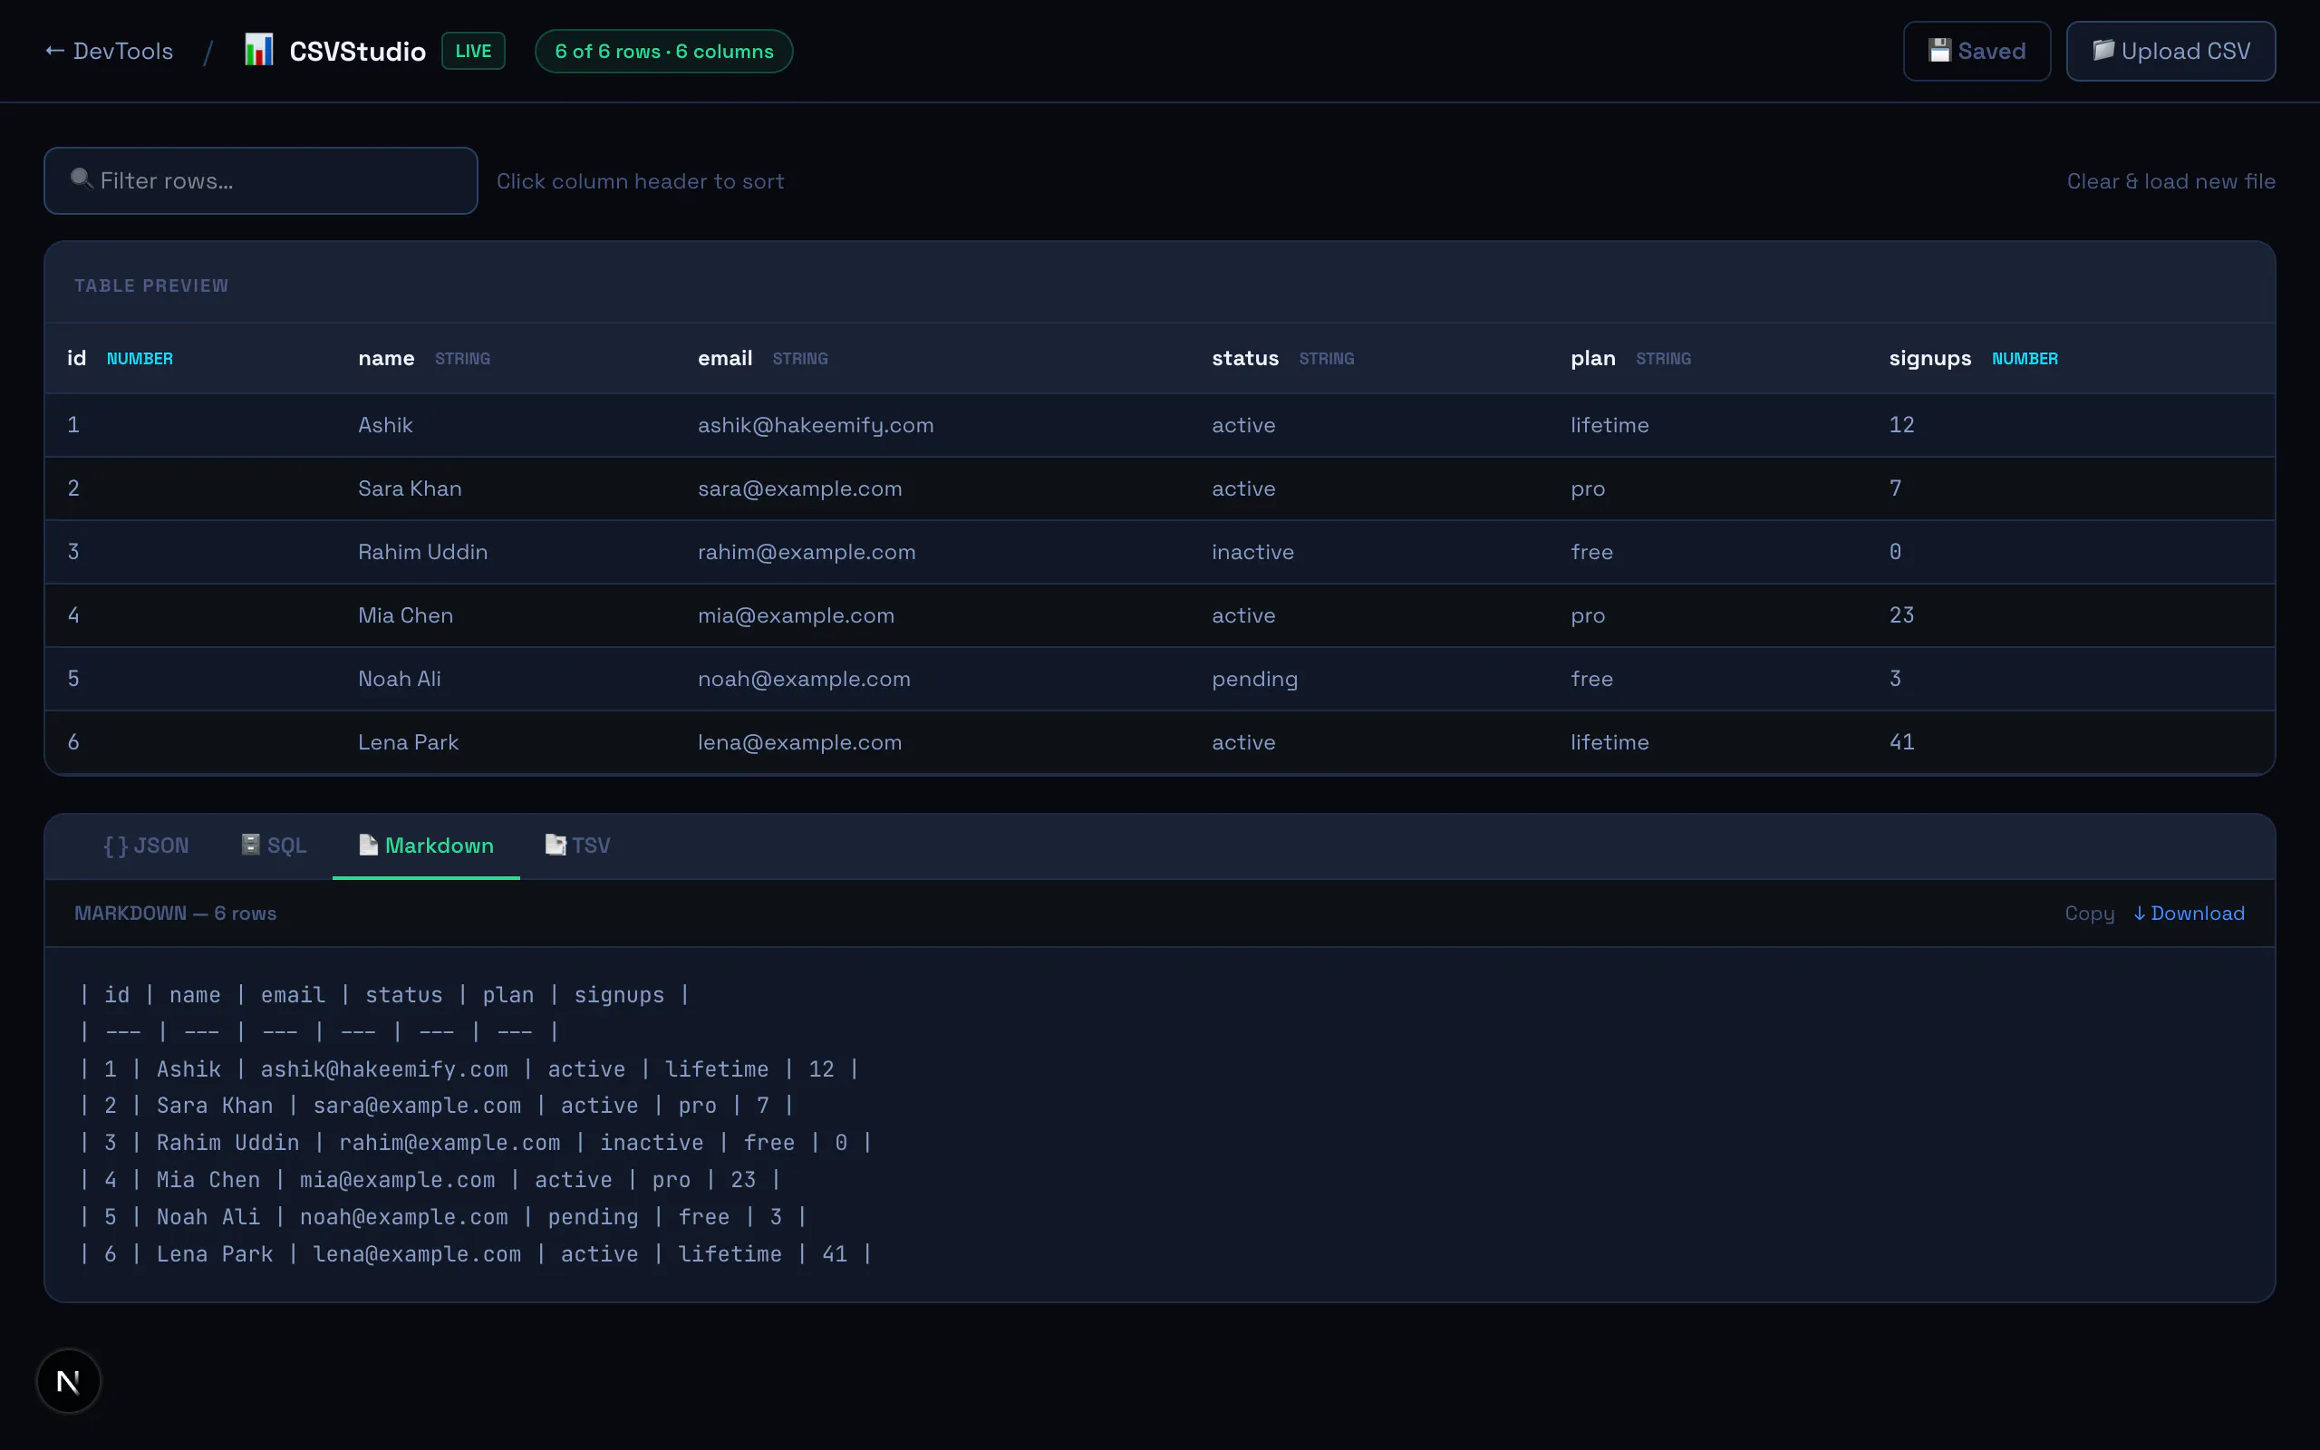Click the CSVStudio title text

358,51
